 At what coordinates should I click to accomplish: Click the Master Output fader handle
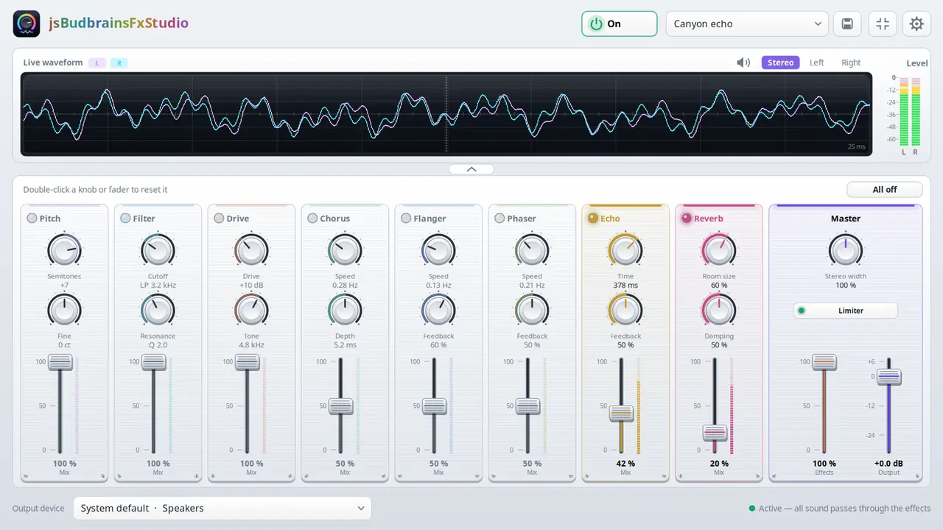(889, 377)
